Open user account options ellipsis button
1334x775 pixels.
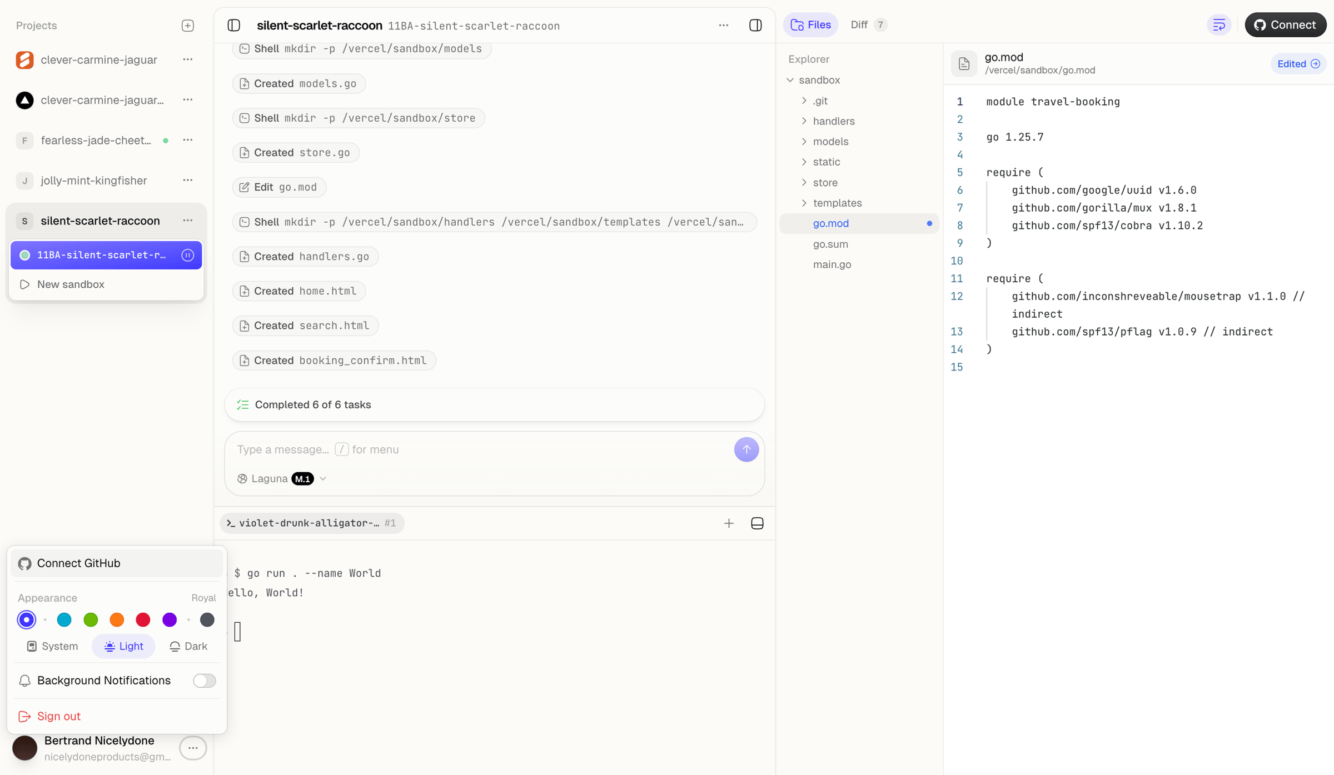(193, 748)
